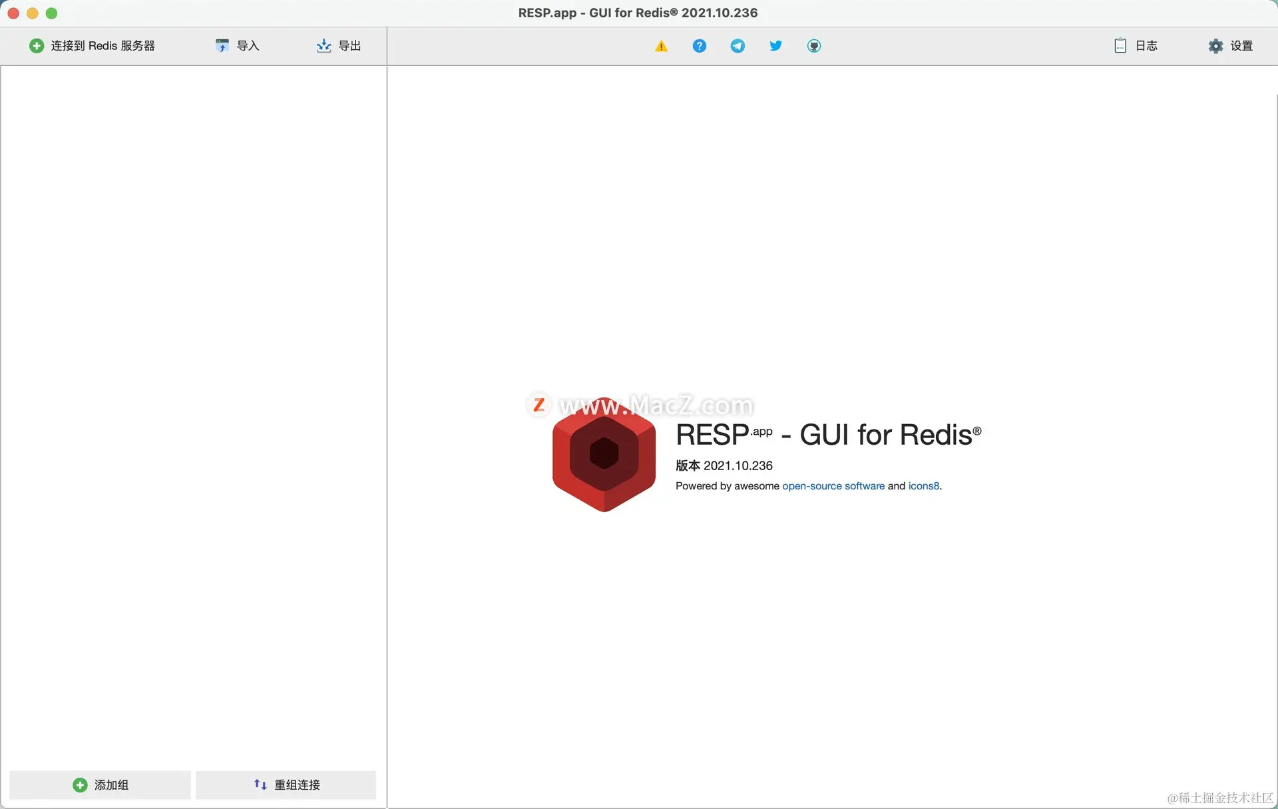Image resolution: width=1278 pixels, height=809 pixels.
Task: Open the blue question mark help icon
Action: [699, 46]
